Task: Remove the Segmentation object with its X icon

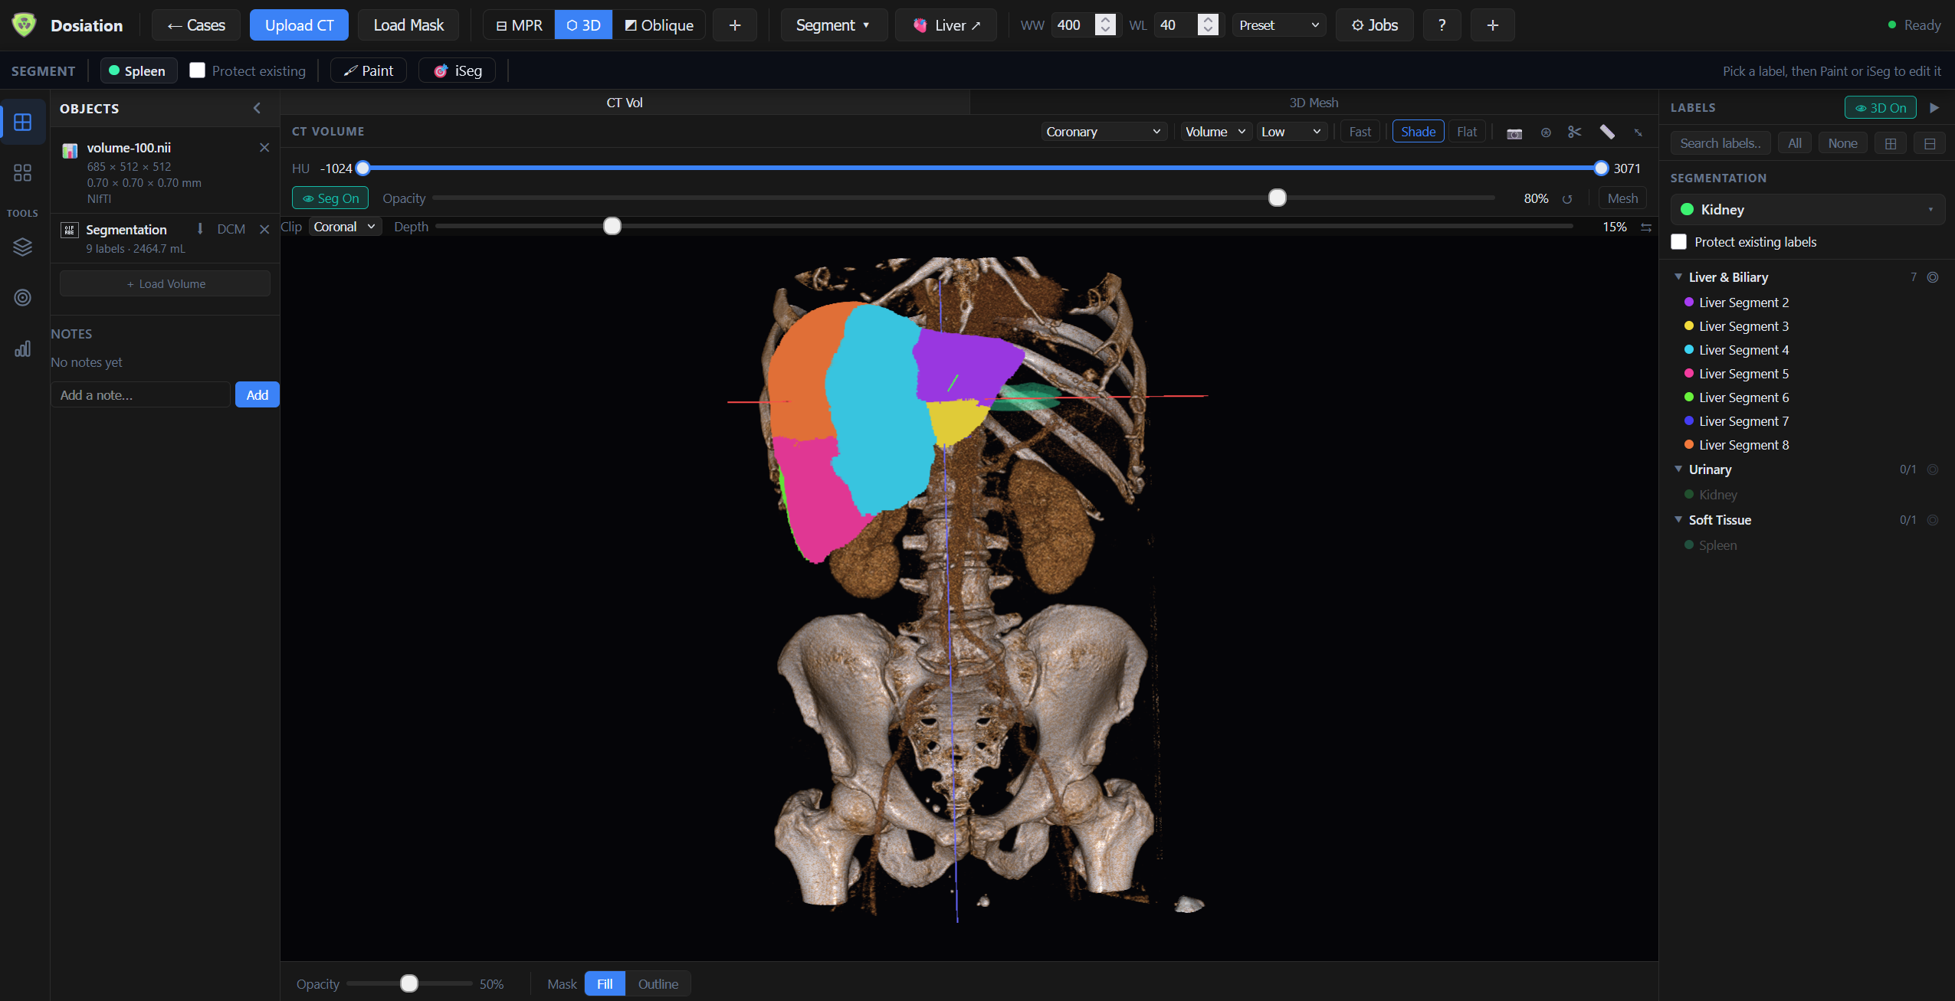Action: click(x=264, y=229)
